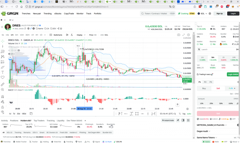Image resolution: width=240 pixels, height=143 pixels.
Task: Toggle magnet mode in drawing sidebar
Action: 2,96
